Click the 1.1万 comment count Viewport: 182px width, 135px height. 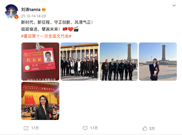point(94,128)
